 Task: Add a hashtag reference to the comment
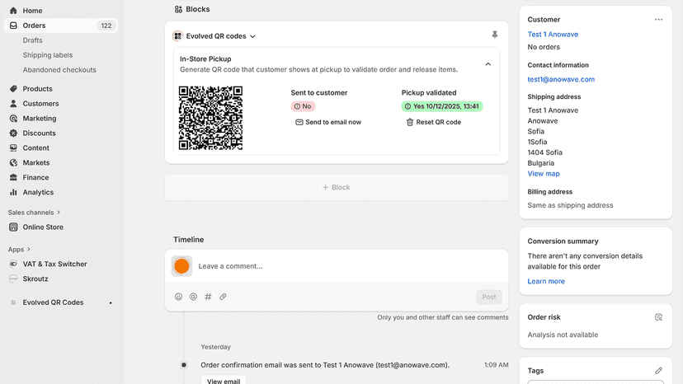[x=208, y=297]
